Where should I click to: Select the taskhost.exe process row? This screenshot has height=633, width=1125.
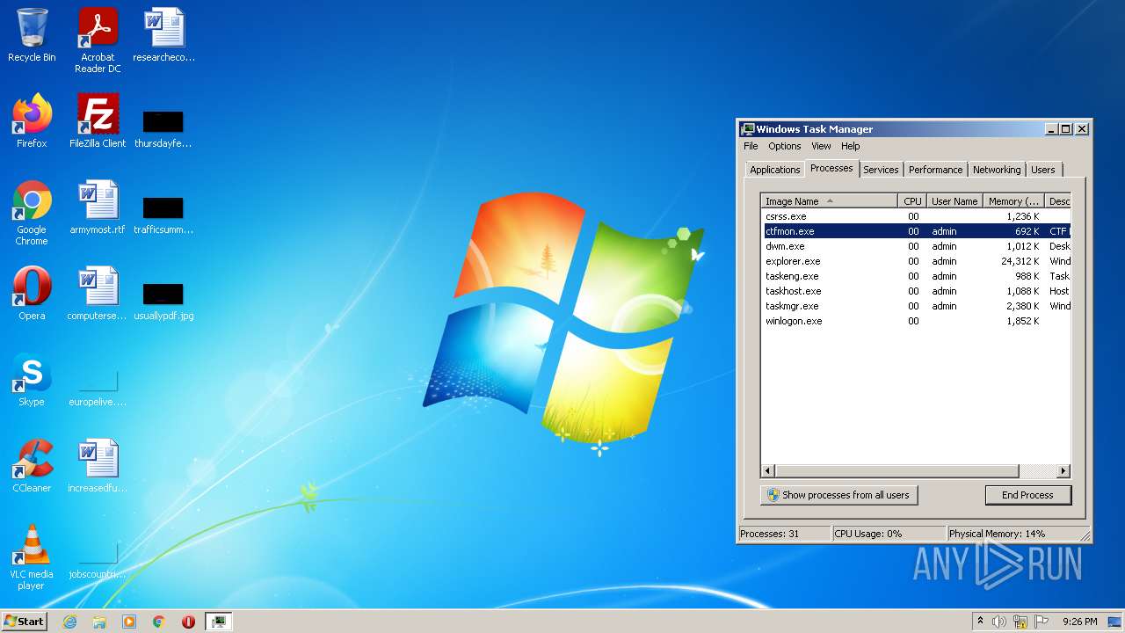click(x=916, y=291)
